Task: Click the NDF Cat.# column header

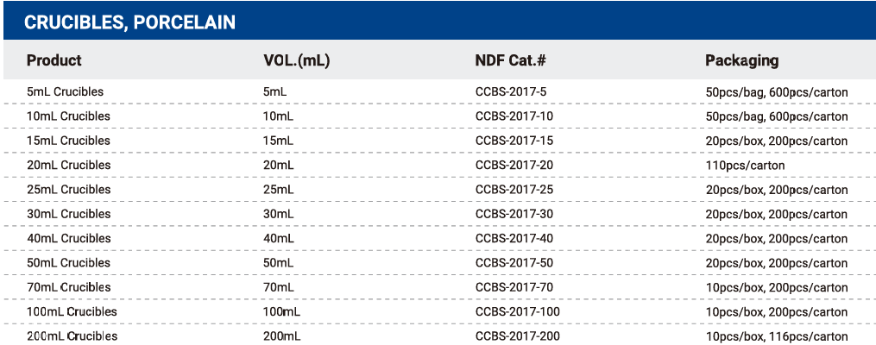Action: tap(510, 60)
